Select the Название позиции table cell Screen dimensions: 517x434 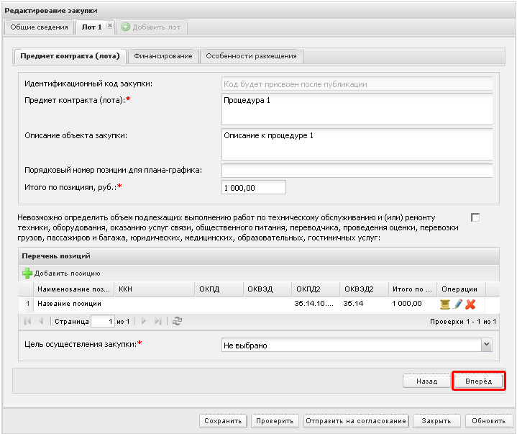[74, 304]
